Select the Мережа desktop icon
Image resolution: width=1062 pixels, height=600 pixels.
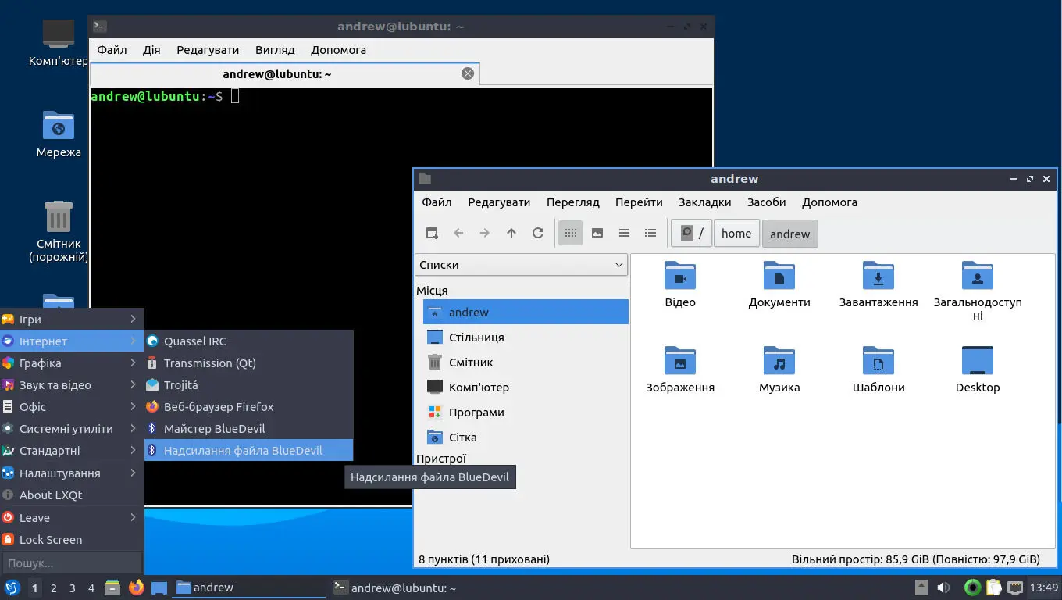(59, 134)
